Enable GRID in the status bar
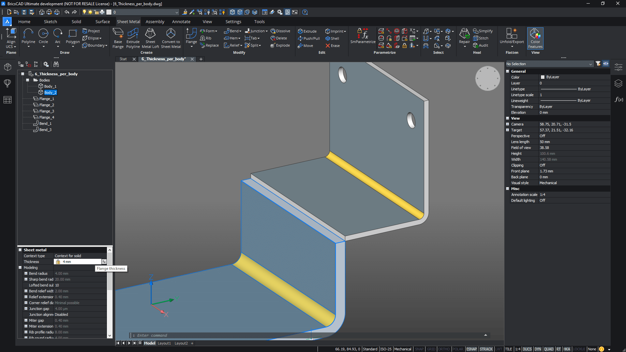Image resolution: width=626 pixels, height=352 pixels. tap(431, 349)
